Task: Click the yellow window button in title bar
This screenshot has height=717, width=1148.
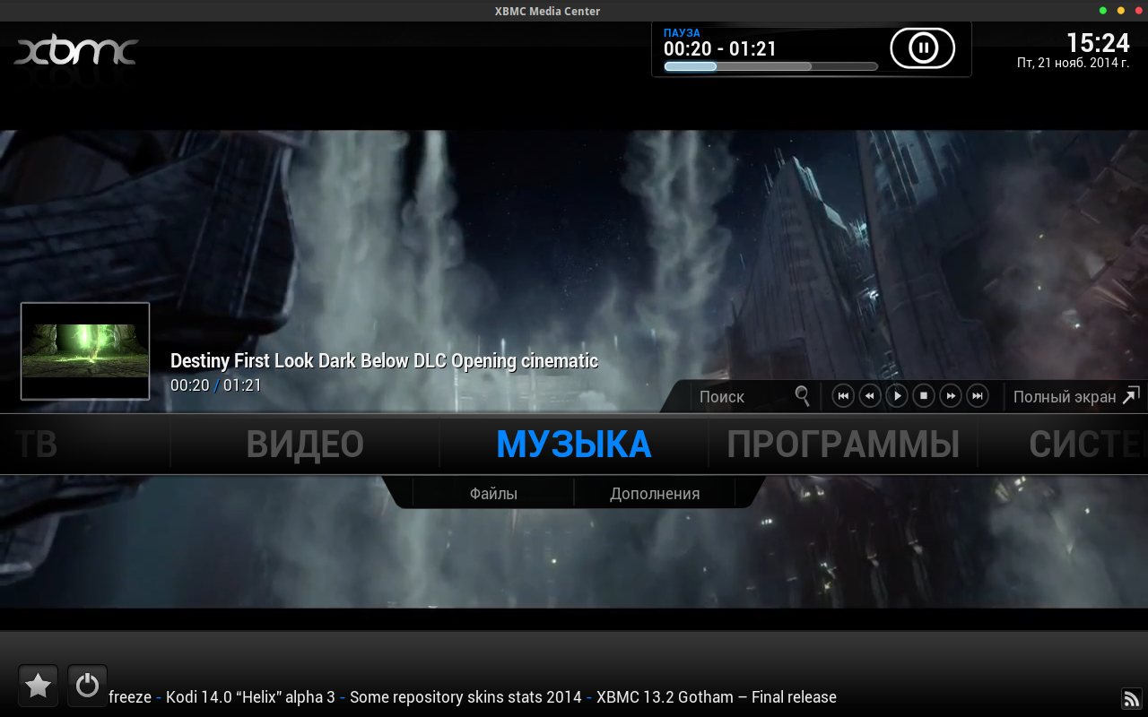Action: pos(1121,11)
